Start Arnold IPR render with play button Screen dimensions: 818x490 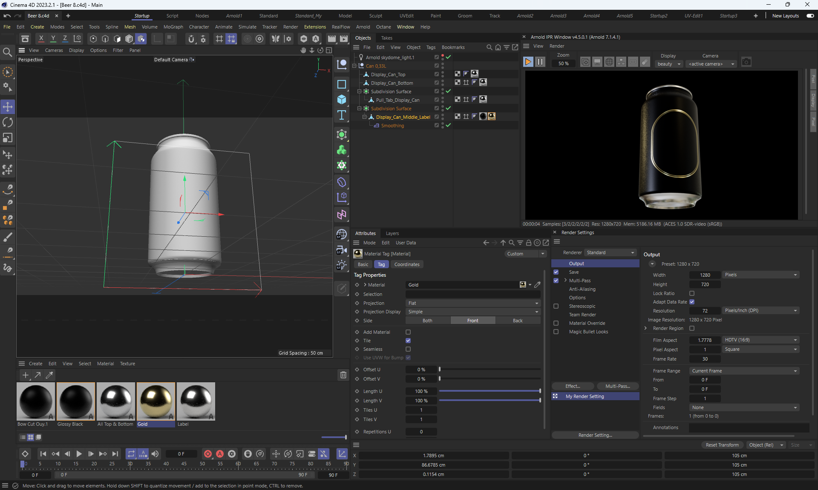point(528,62)
